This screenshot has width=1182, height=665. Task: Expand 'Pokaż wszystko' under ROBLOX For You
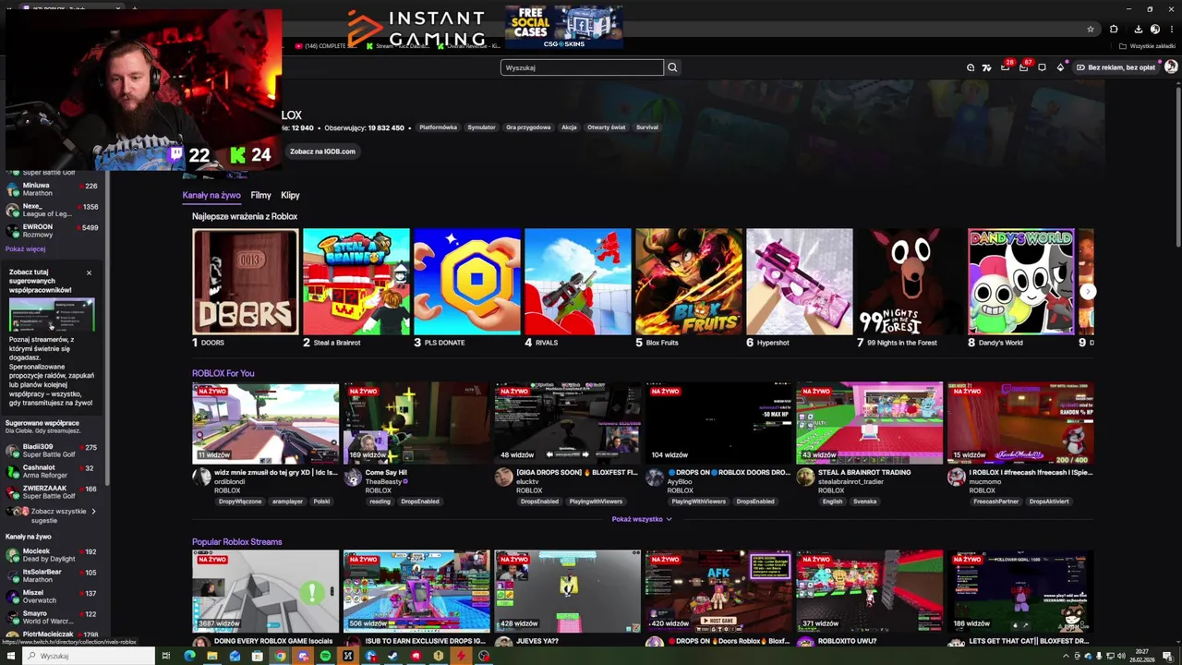[642, 519]
